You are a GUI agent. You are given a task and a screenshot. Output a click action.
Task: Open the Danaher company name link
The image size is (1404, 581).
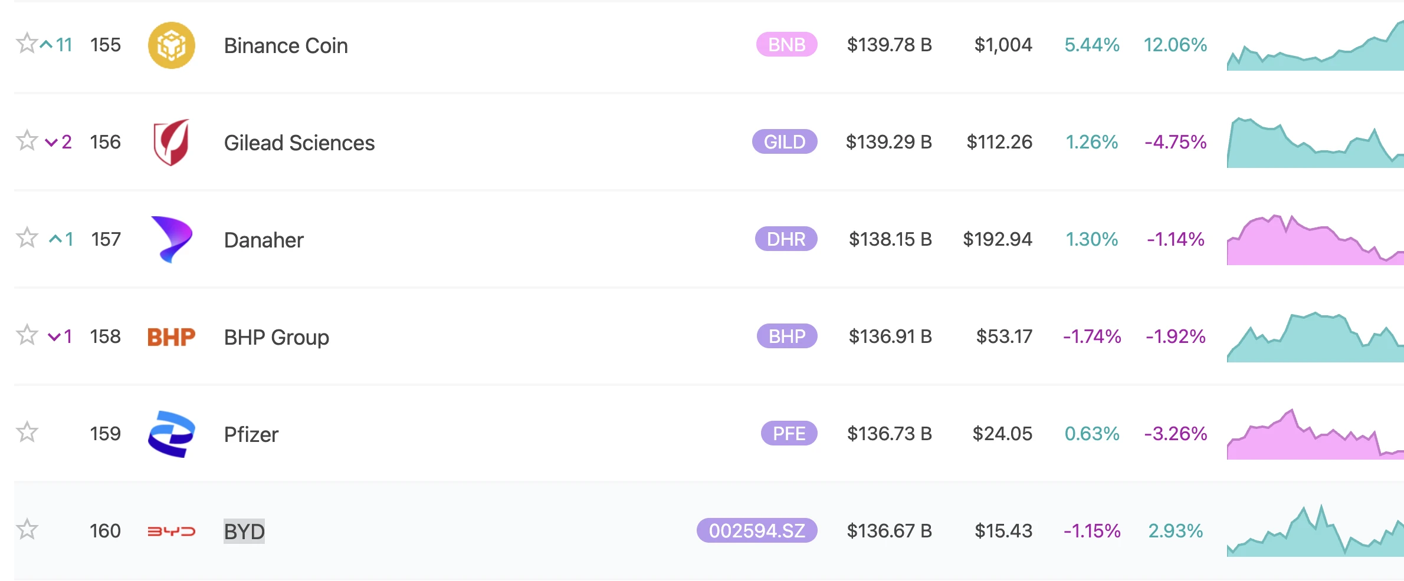[x=264, y=239]
